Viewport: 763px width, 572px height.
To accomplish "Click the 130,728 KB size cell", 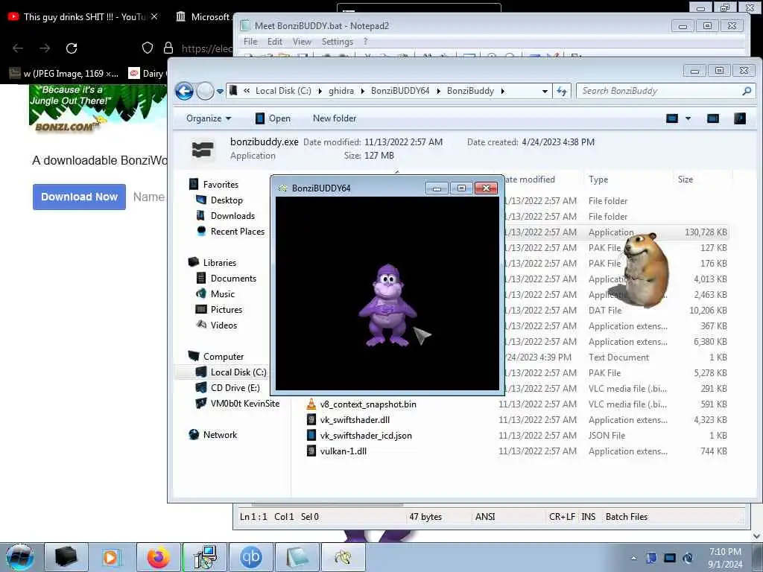I will (706, 232).
